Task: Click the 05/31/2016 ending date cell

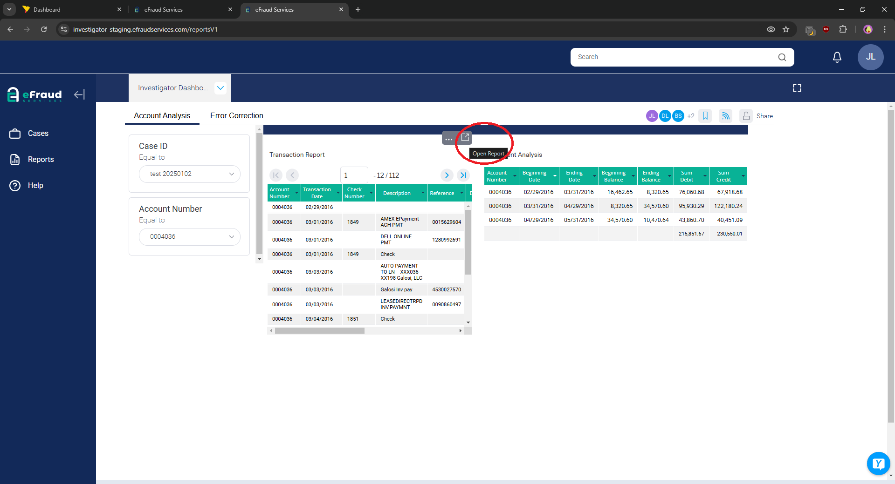Action: click(578, 220)
